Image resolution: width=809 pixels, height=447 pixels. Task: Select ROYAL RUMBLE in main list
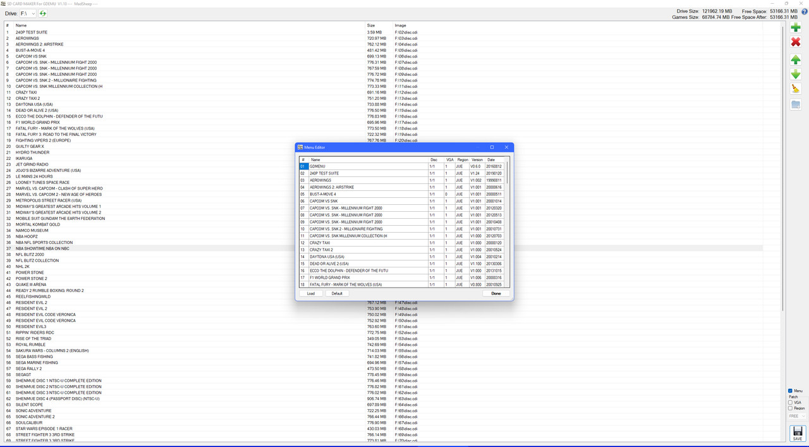(30, 345)
